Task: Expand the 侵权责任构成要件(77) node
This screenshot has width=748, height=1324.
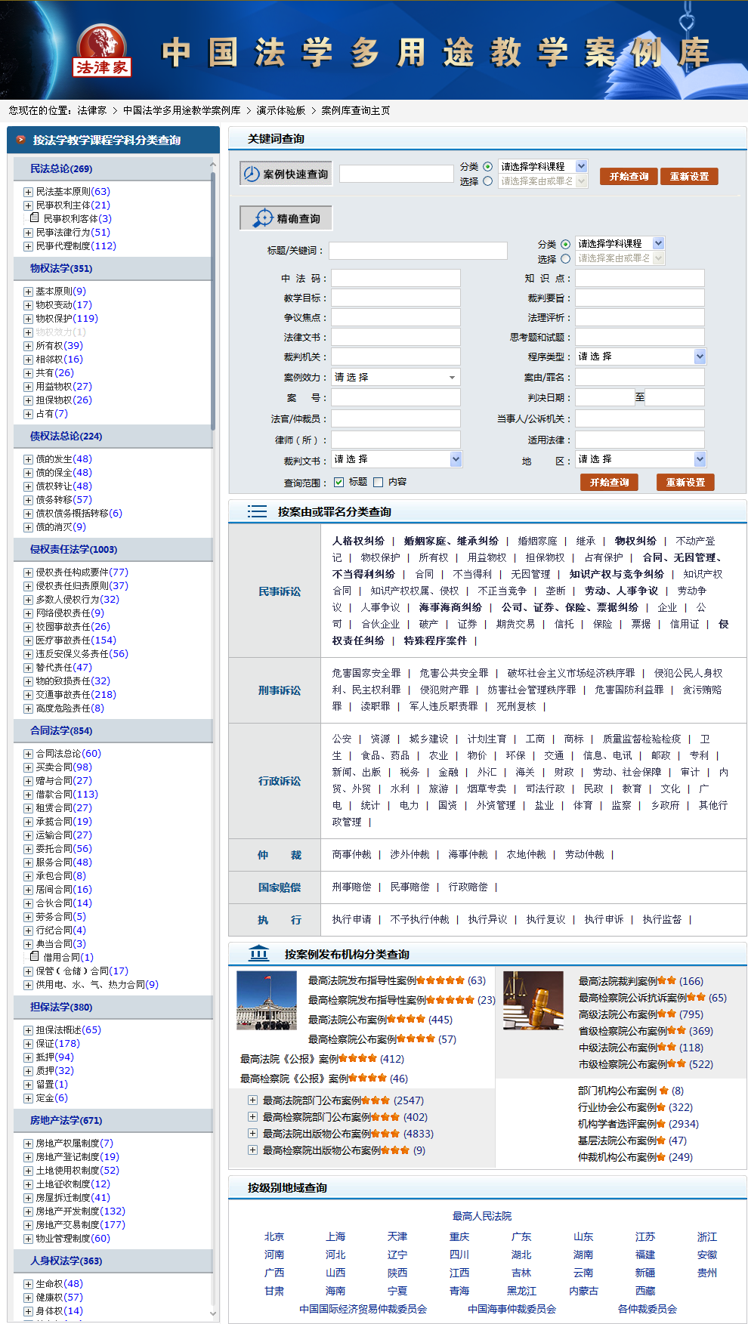Action: click(x=28, y=572)
